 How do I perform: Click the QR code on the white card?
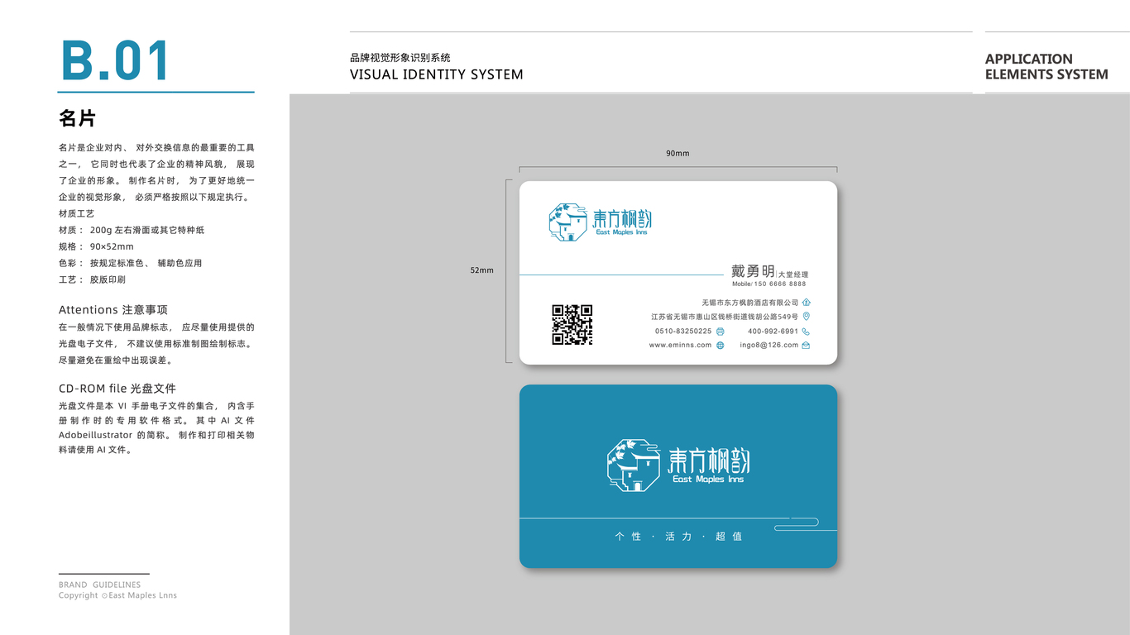pyautogui.click(x=572, y=325)
